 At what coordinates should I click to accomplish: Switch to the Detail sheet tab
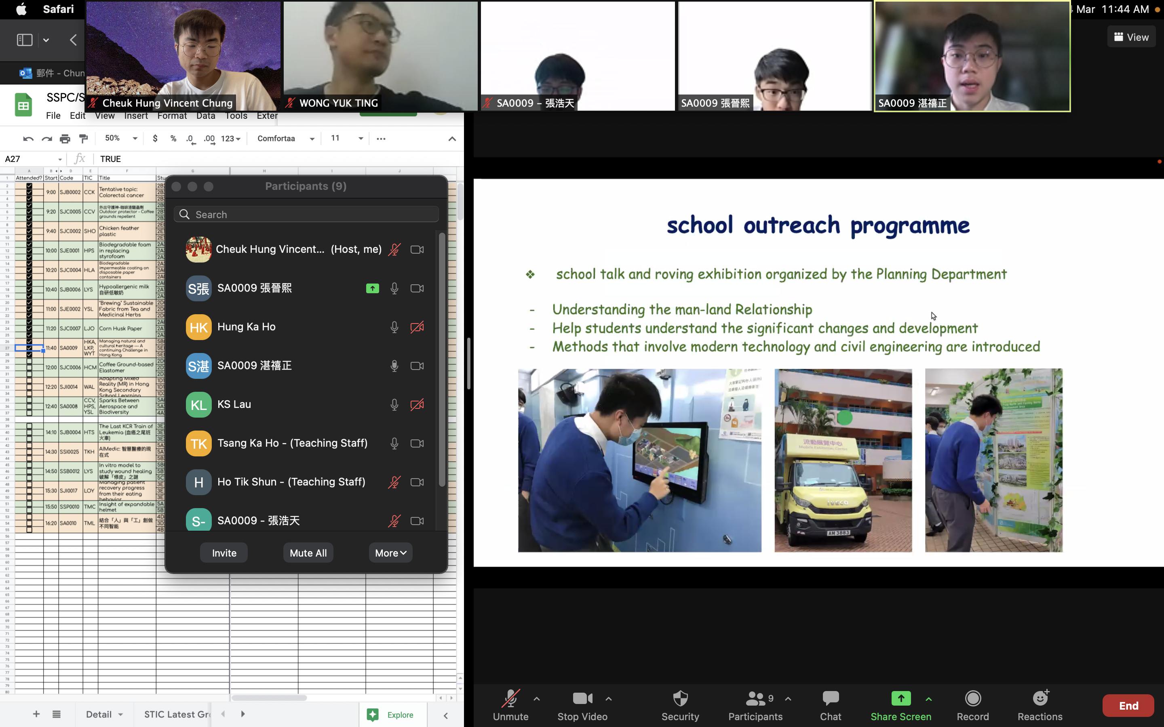coord(99,714)
